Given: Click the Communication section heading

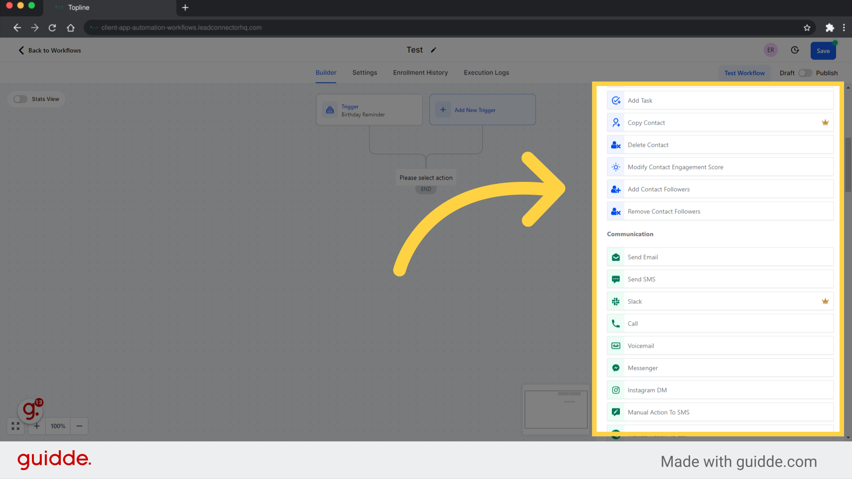Looking at the screenshot, I should tap(630, 234).
